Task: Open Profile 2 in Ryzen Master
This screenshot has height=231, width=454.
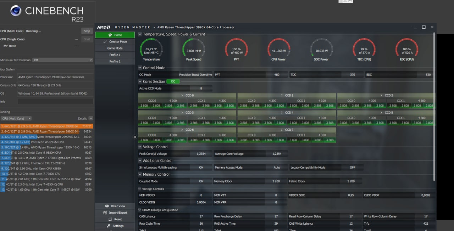Action: (x=115, y=62)
